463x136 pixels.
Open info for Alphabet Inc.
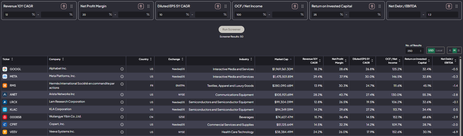click(122, 69)
